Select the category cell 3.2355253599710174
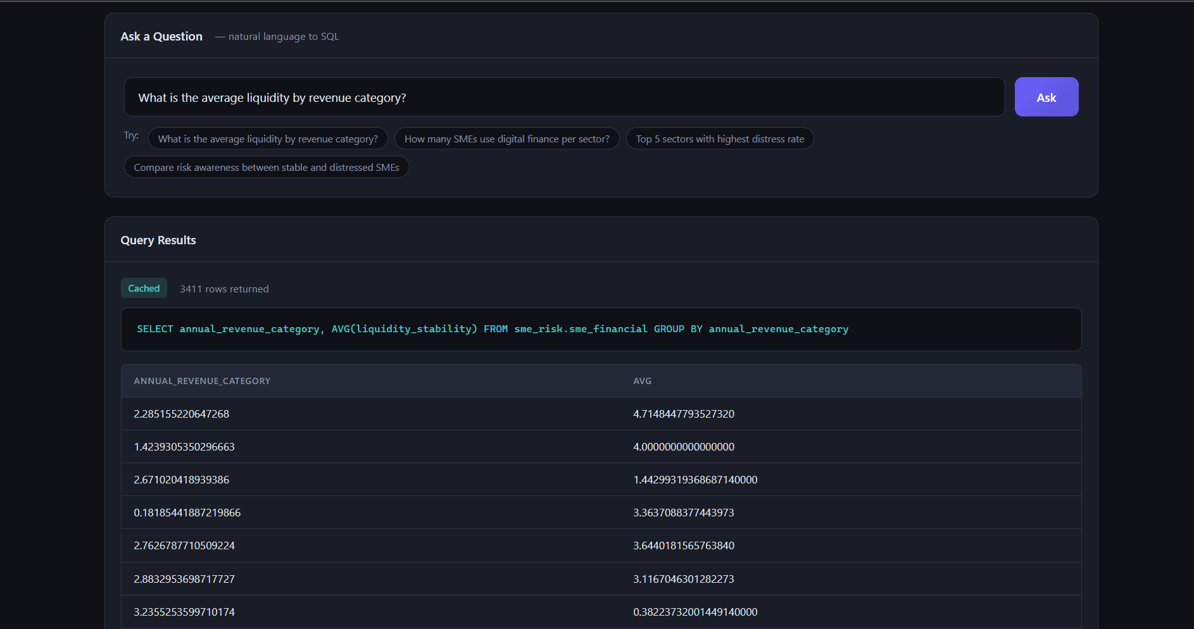The width and height of the screenshot is (1194, 629). pyautogui.click(x=184, y=612)
